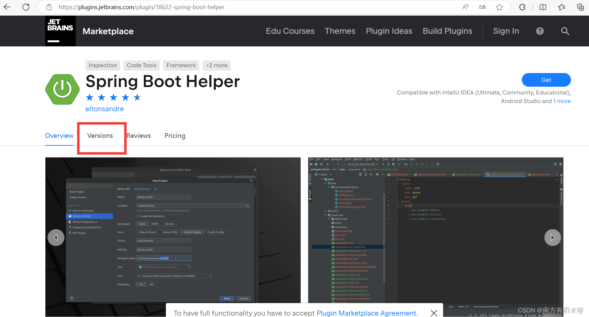Open the Marketplace search magnifier
The width and height of the screenshot is (589, 317).
point(565,31)
